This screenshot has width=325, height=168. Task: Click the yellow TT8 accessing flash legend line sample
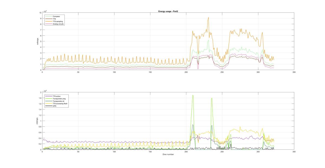click(x=48, y=104)
